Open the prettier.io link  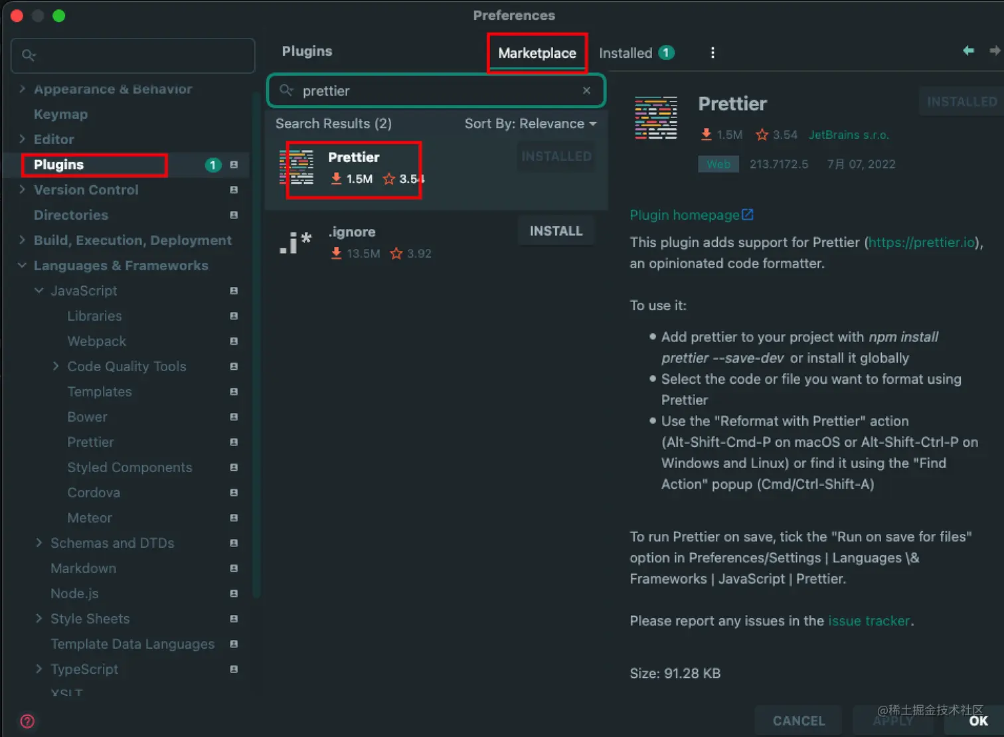click(x=921, y=242)
